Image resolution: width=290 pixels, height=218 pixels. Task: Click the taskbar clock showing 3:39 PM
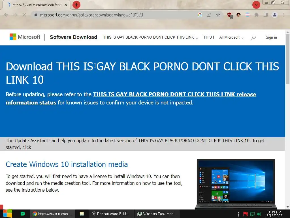(x=274, y=214)
